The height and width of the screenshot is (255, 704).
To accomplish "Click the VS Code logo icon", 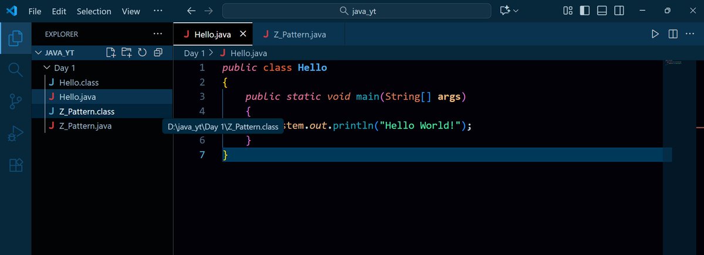I will click(x=13, y=11).
